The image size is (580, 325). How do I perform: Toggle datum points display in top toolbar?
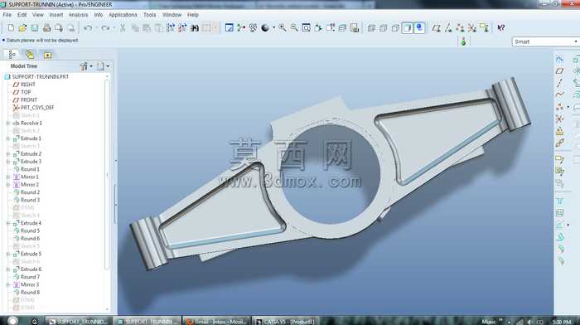tap(460, 27)
